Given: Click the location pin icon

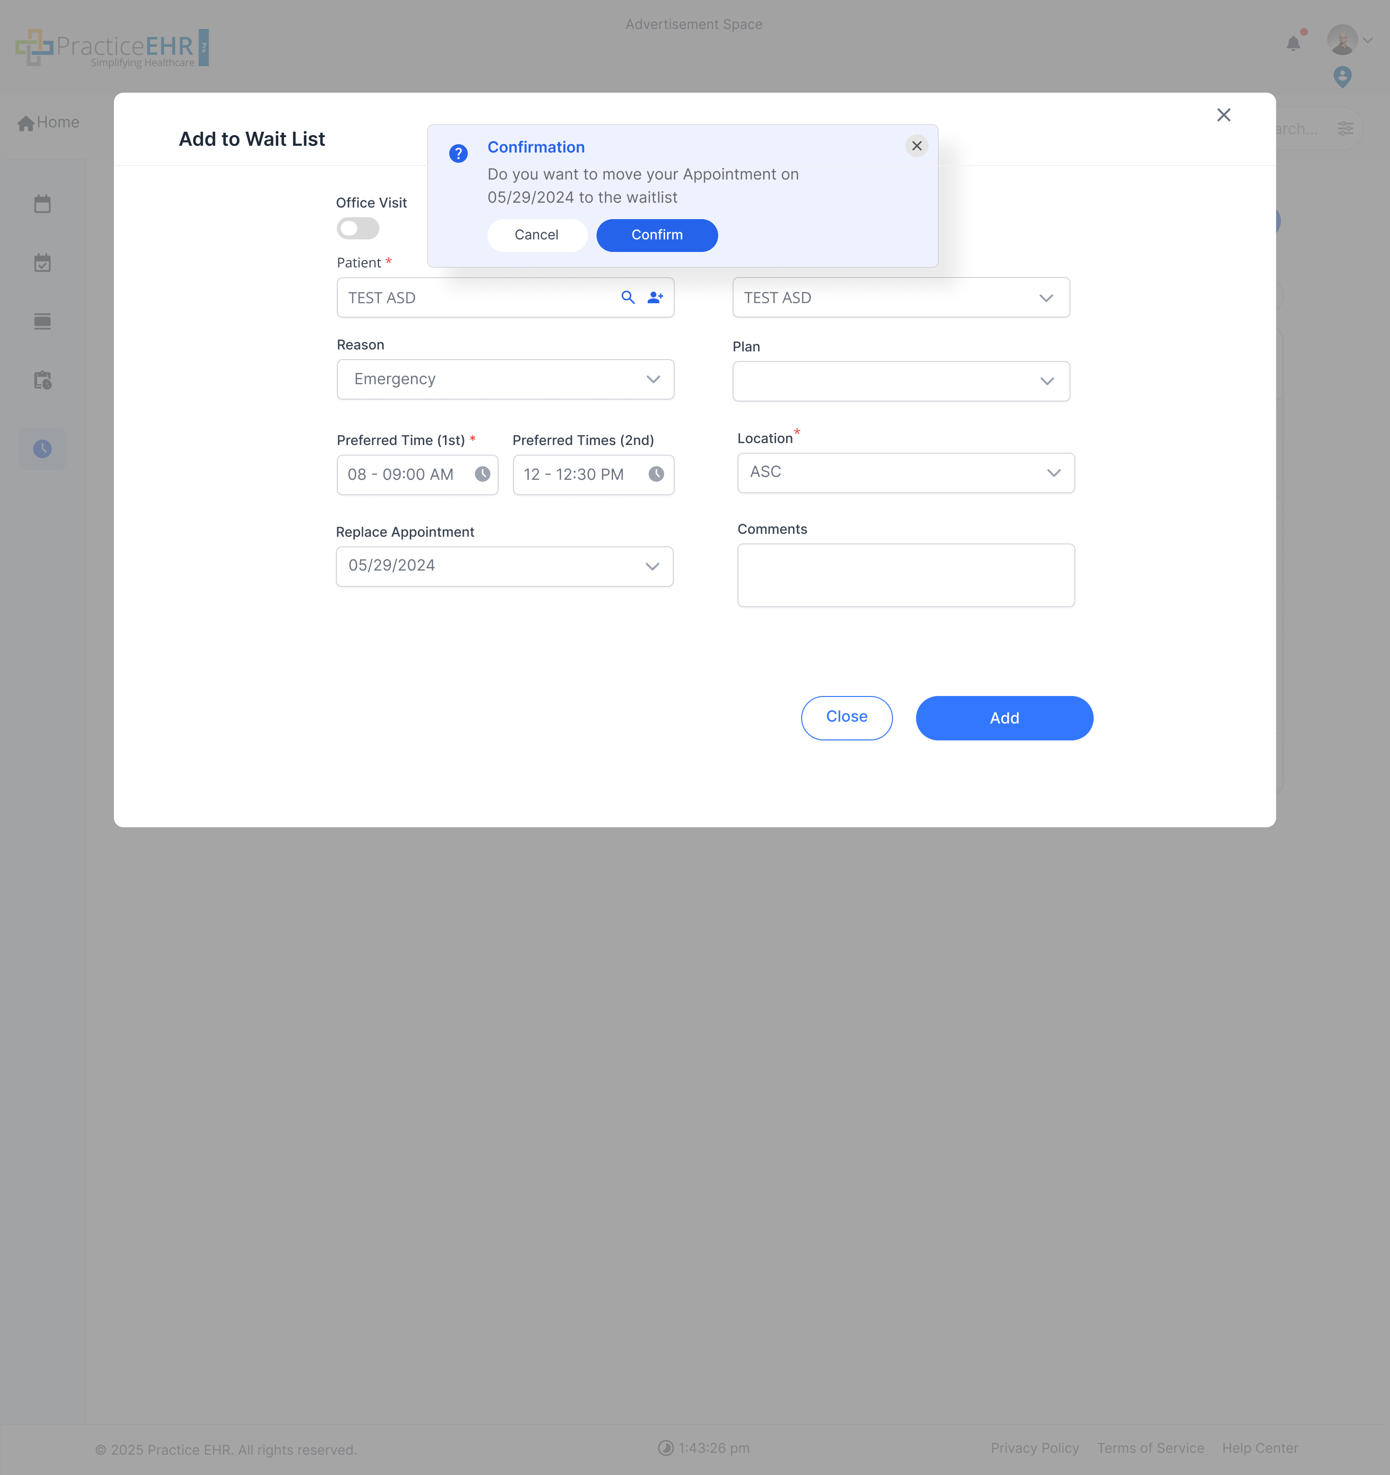Looking at the screenshot, I should (x=1342, y=76).
